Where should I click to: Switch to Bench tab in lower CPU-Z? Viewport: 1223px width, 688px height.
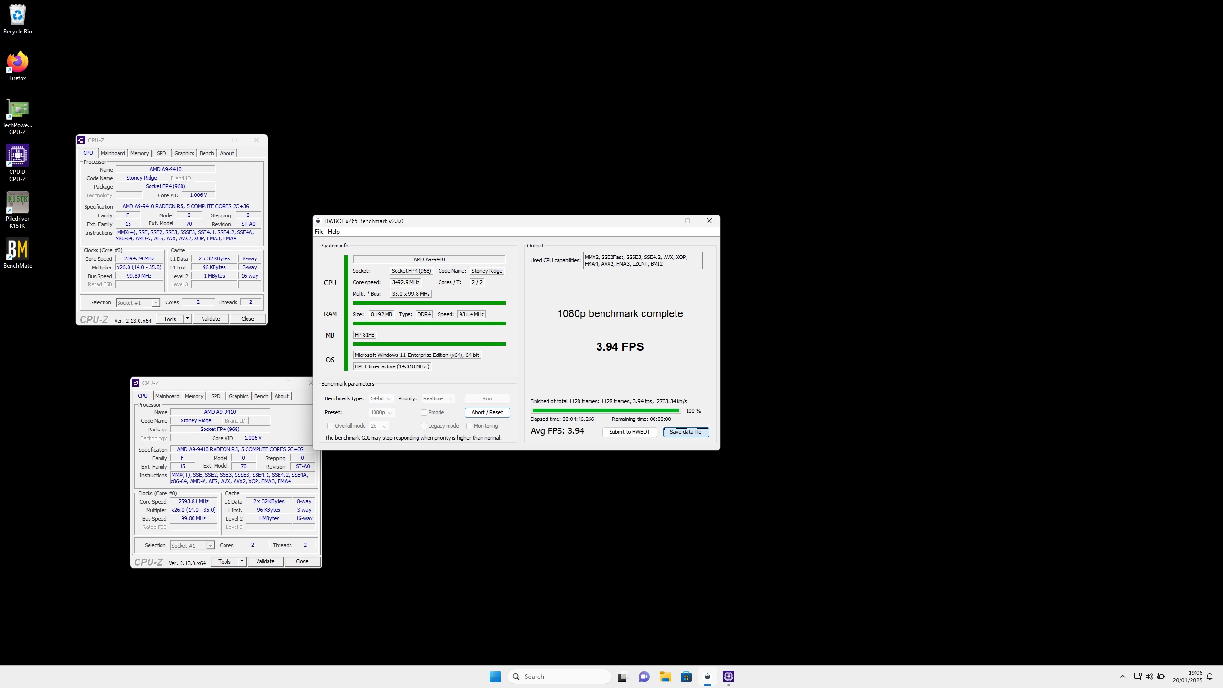pos(261,396)
